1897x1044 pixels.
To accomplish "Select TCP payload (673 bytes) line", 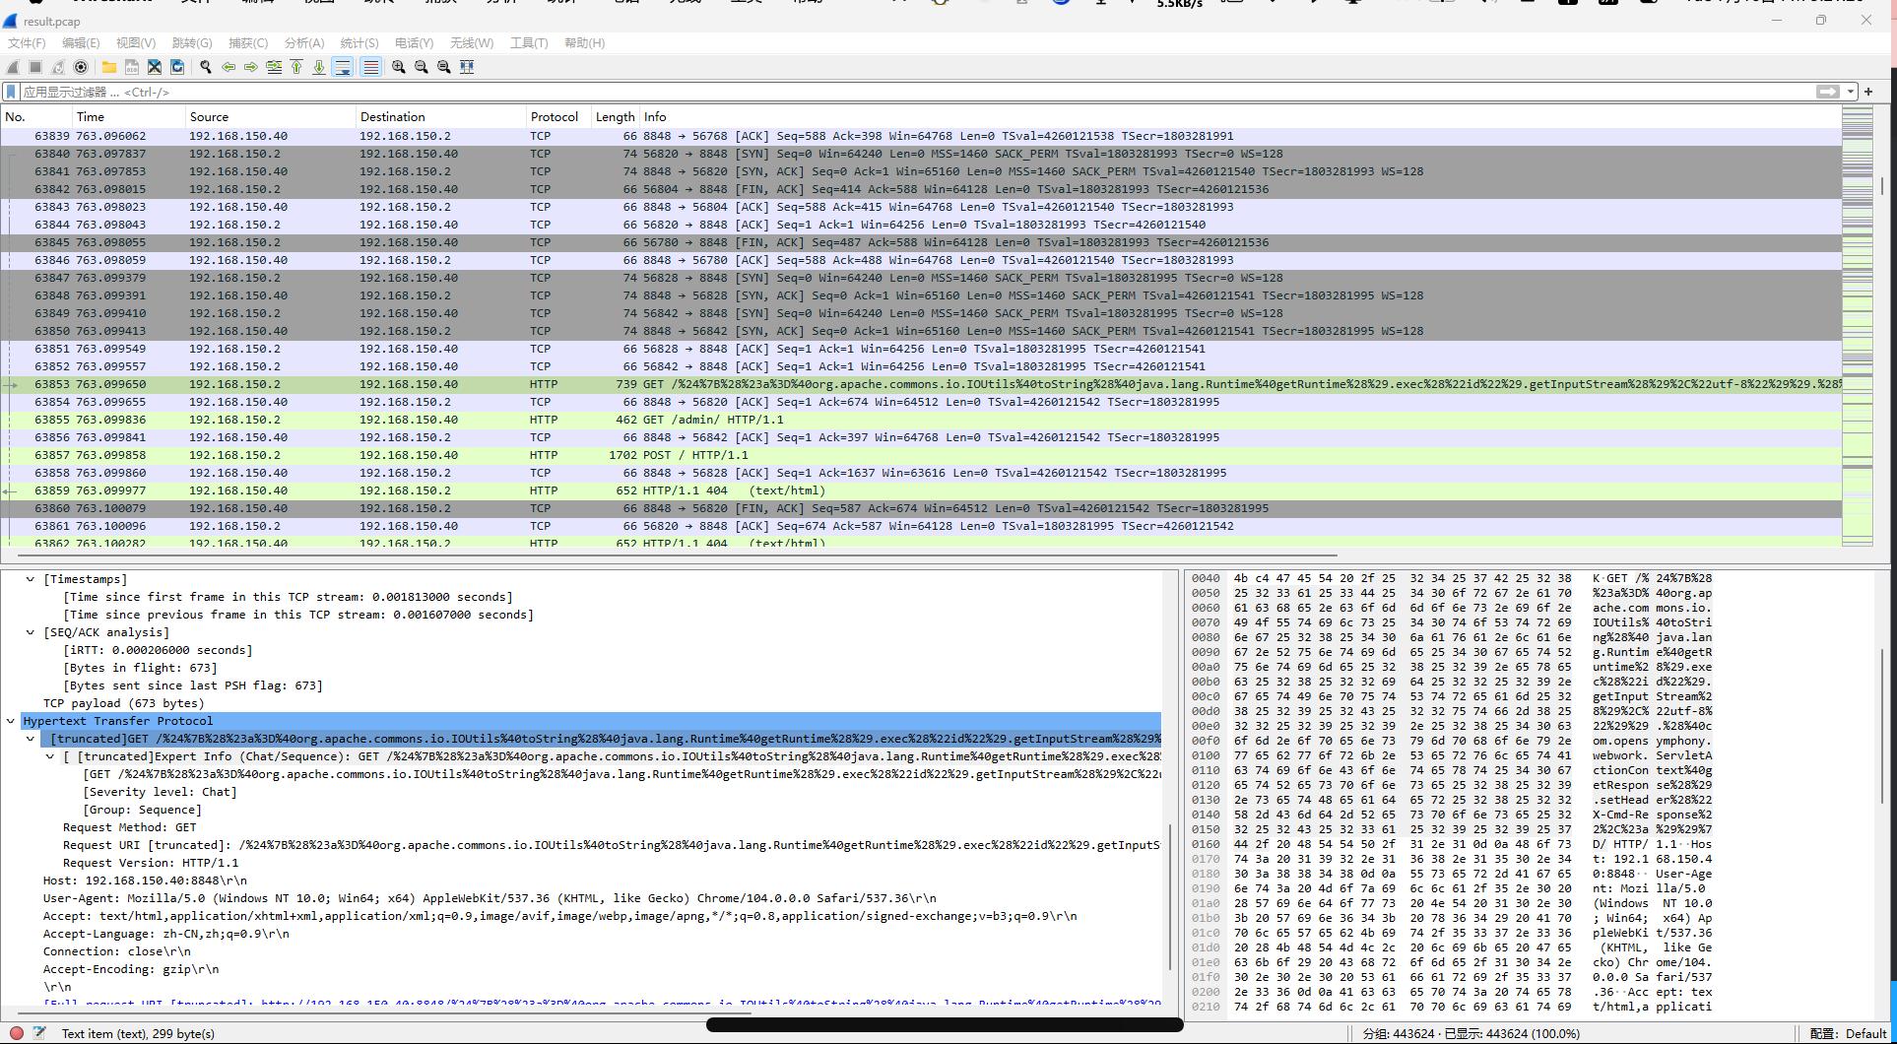I will (x=123, y=703).
